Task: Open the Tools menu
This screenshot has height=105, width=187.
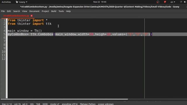Action: coord(61,11)
